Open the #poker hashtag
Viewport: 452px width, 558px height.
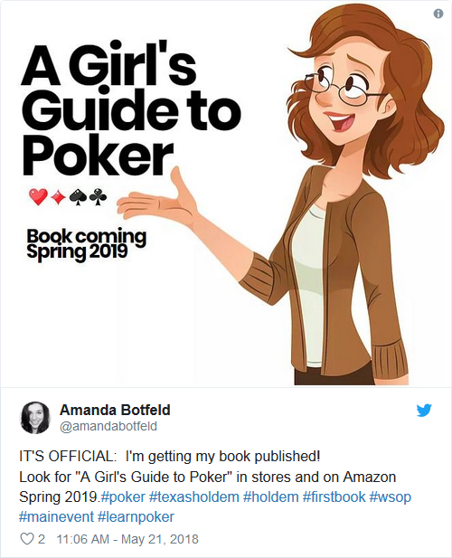pos(124,497)
